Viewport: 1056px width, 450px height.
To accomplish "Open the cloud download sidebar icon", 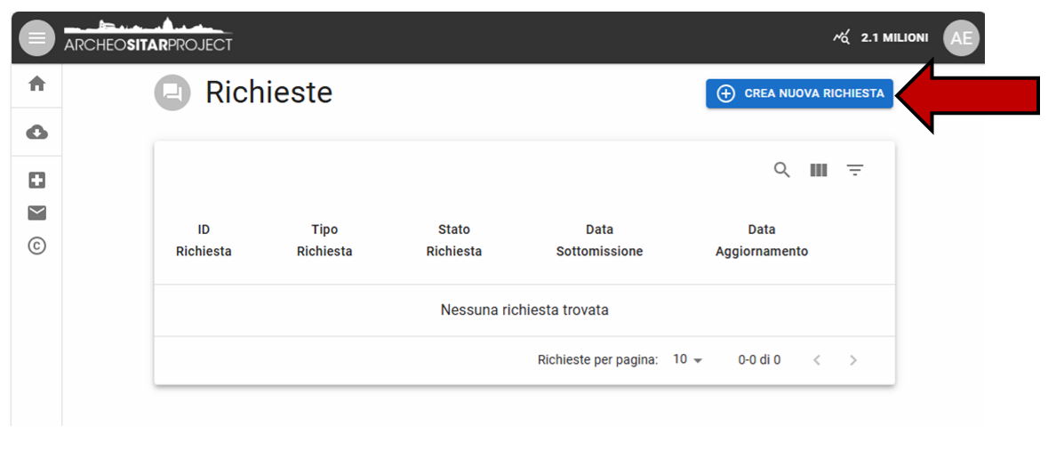I will tap(36, 133).
